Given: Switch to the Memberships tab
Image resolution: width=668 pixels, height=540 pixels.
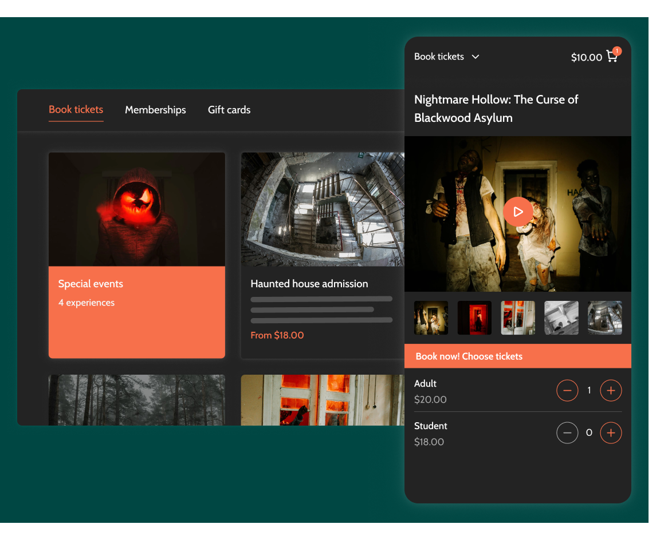Looking at the screenshot, I should [155, 110].
